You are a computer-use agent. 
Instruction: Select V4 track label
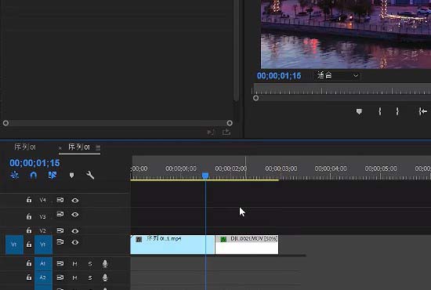(42, 200)
